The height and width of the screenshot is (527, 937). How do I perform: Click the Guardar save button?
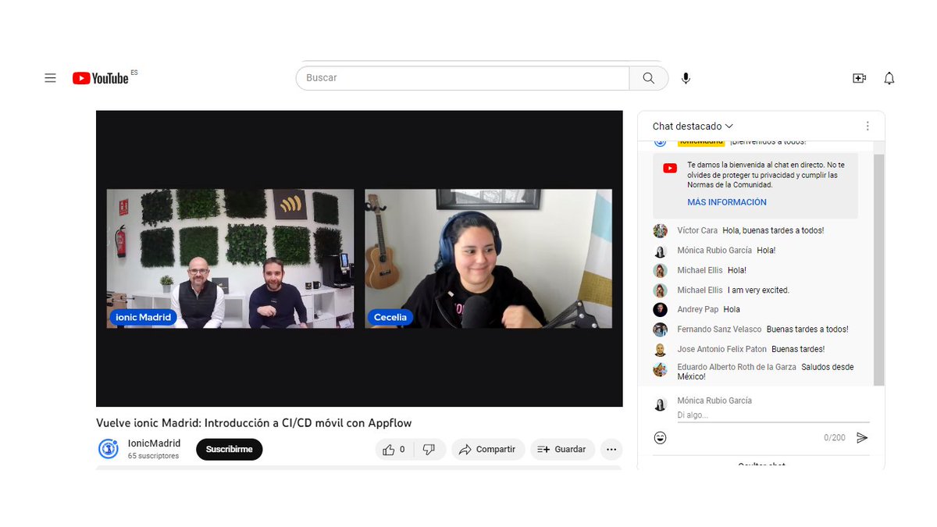click(562, 450)
